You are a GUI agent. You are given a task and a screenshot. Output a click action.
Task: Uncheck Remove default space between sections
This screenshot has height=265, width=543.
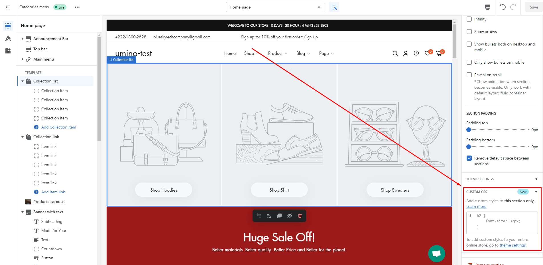(469, 158)
